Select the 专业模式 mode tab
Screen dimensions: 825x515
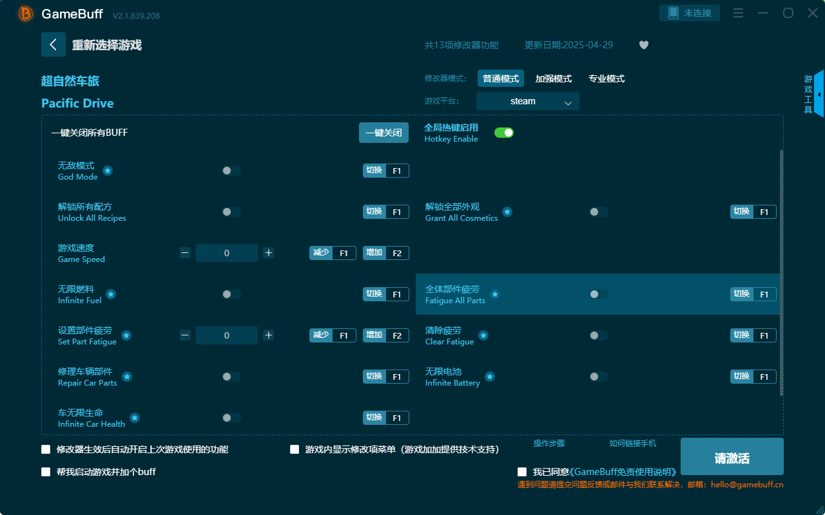(606, 78)
